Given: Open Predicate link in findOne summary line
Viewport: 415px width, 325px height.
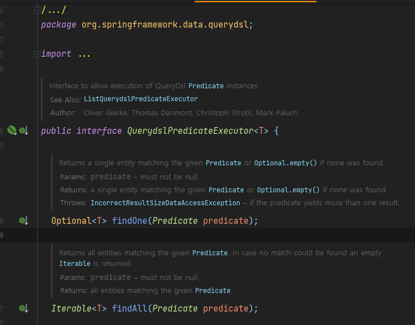Looking at the screenshot, I should 223,162.
